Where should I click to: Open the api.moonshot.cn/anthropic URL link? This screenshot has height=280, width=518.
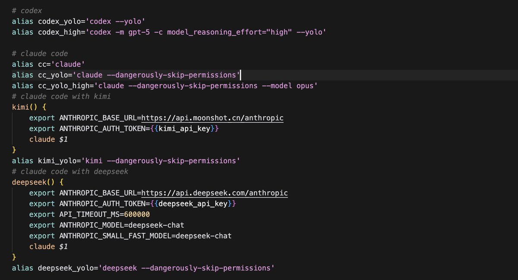[x=212, y=118]
